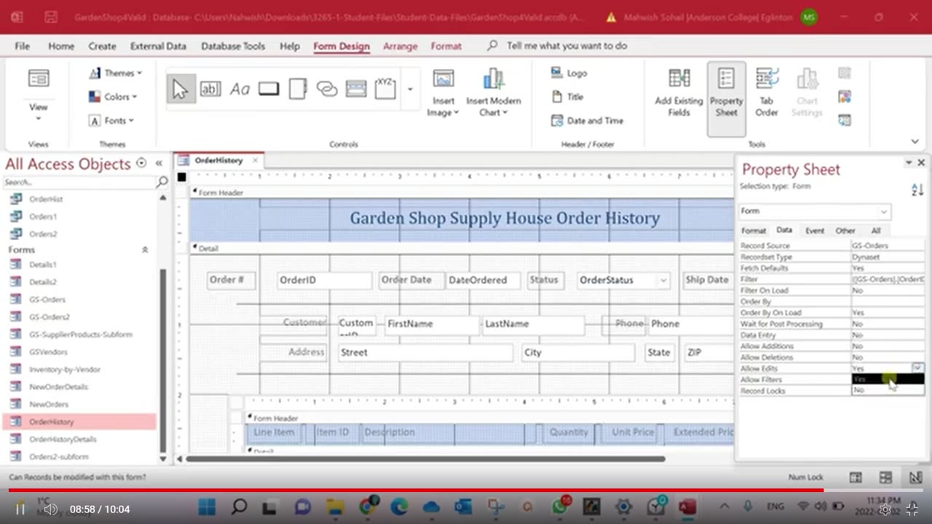Select the Option Group (XYZ) control
The width and height of the screenshot is (932, 524).
point(385,89)
